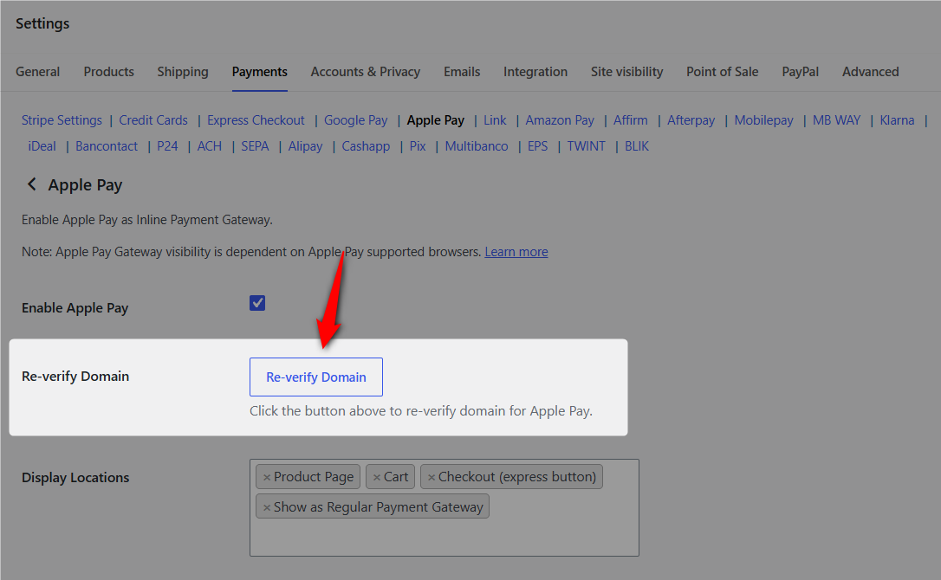941x580 pixels.
Task: Select the Apple Pay section link
Action: pos(436,120)
